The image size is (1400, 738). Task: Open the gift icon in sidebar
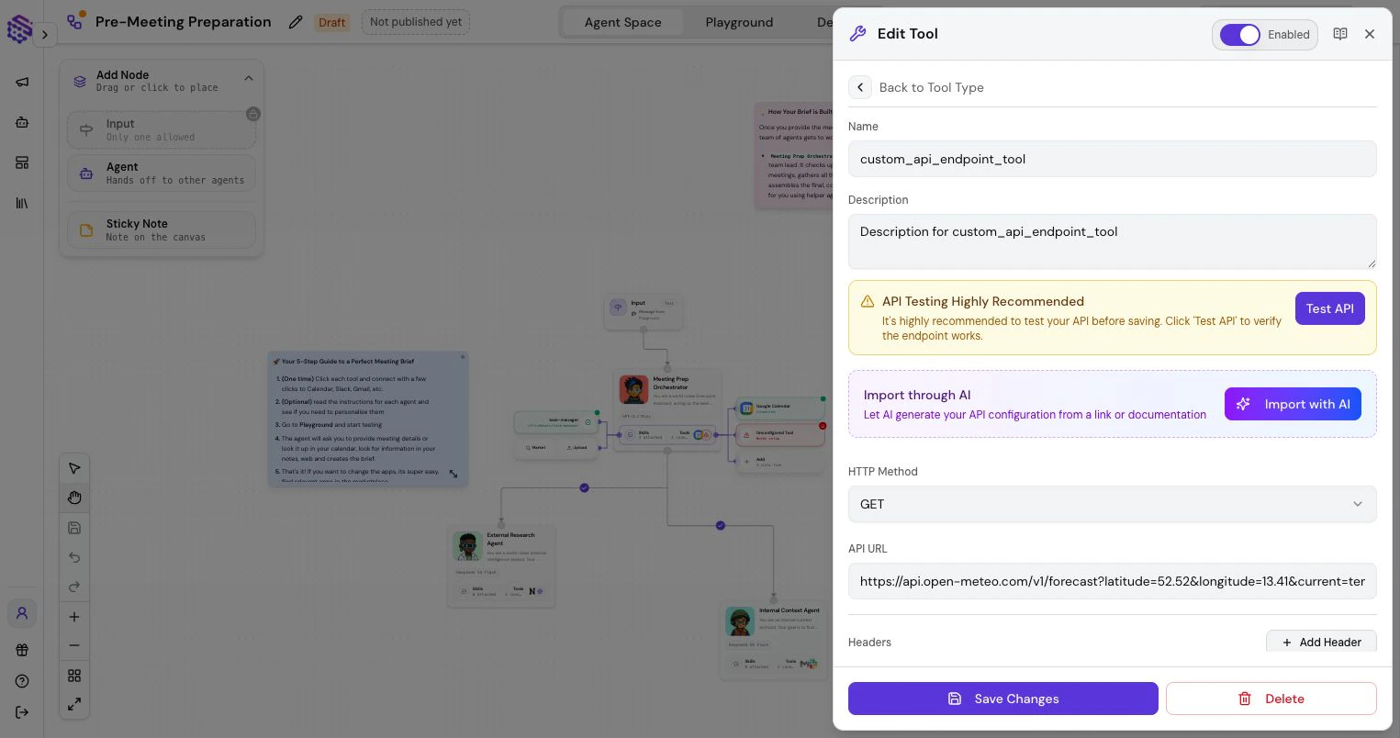click(x=22, y=650)
